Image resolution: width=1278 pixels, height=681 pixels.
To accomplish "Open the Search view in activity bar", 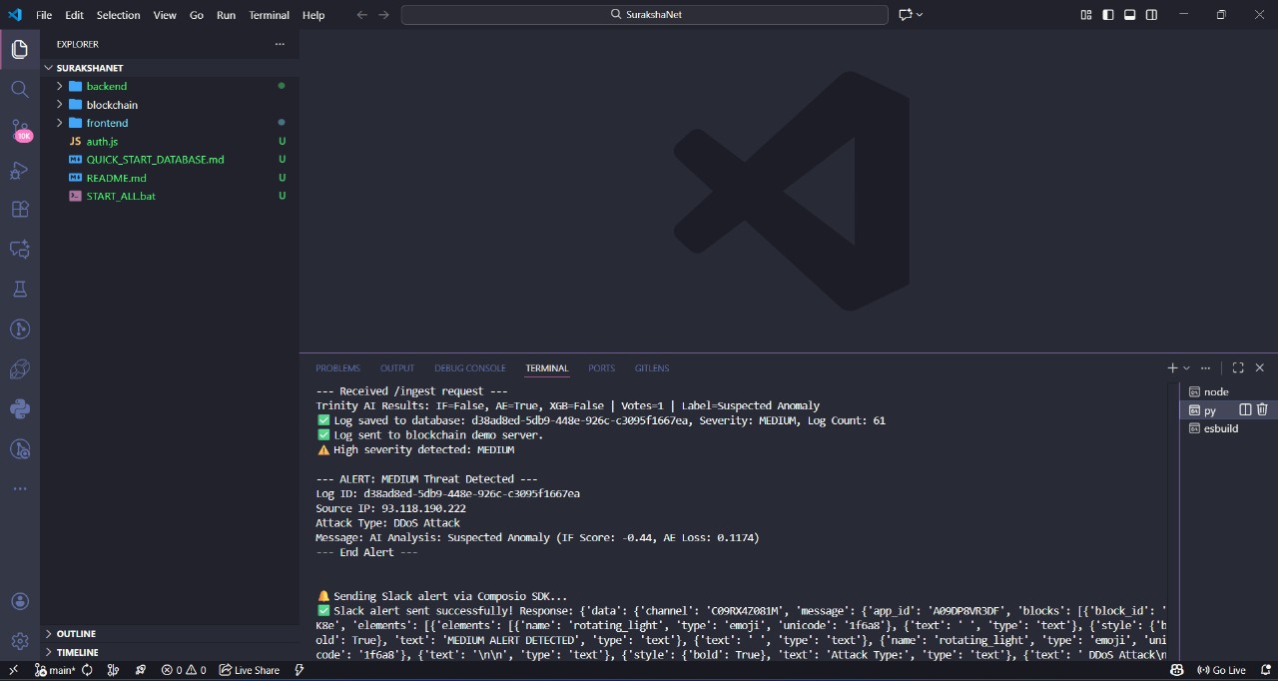I will click(x=20, y=89).
